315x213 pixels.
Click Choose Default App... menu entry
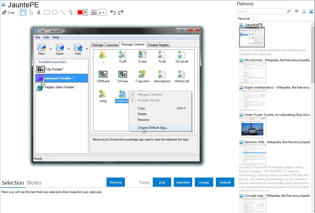pyautogui.click(x=160, y=127)
